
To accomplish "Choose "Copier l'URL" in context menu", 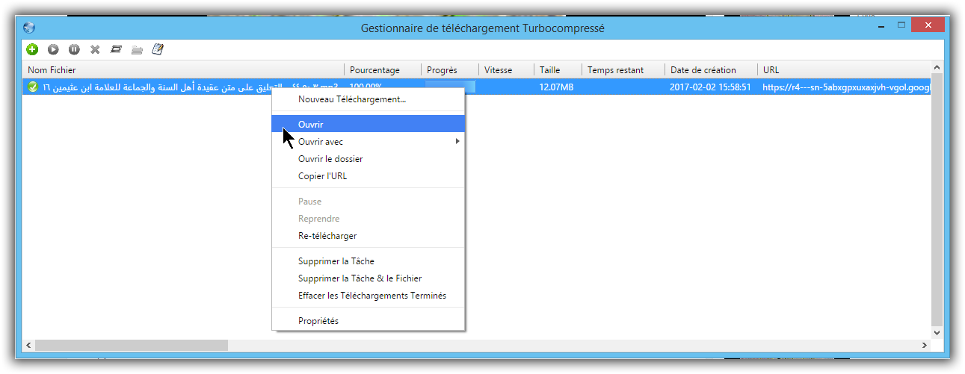I will point(322,176).
